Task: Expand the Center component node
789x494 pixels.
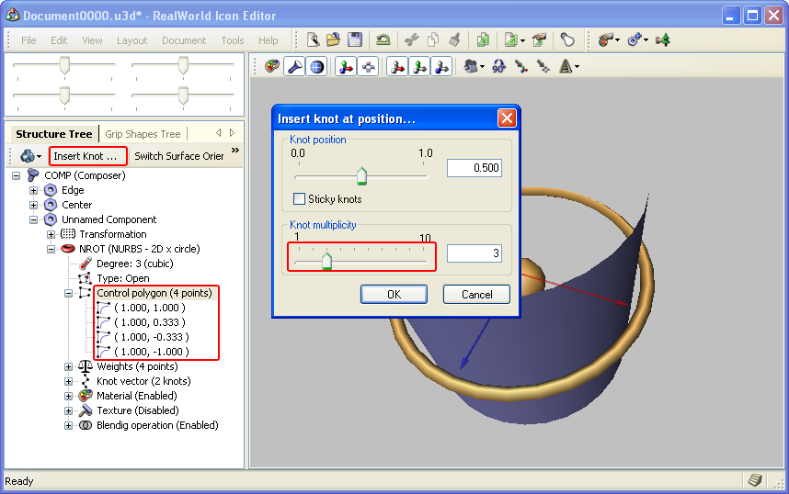Action: pos(34,205)
